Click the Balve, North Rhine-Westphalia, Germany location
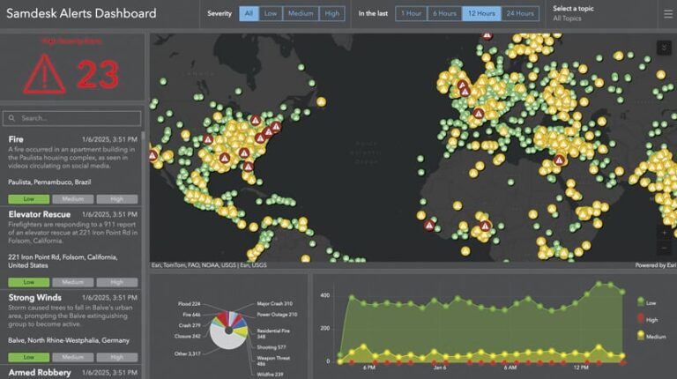 tap(69, 340)
